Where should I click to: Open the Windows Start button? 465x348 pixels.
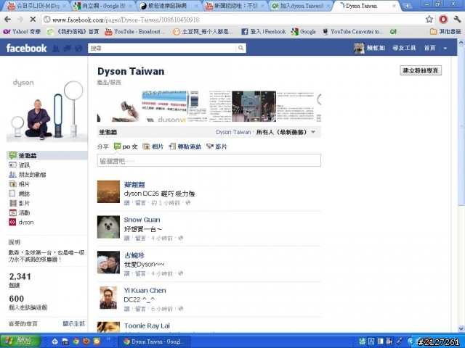pyautogui.click(x=20, y=341)
